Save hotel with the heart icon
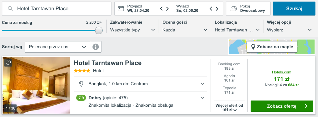The width and height of the screenshot is (318, 117). 8,63
